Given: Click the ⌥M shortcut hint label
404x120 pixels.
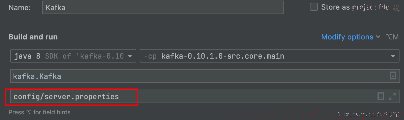Looking at the screenshot, I should pos(392,37).
